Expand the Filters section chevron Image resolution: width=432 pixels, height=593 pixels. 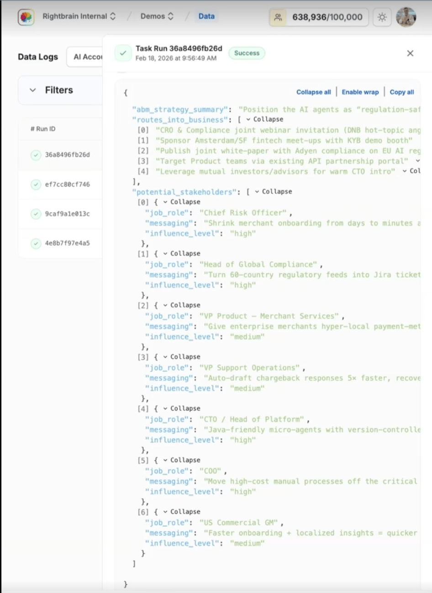click(33, 90)
